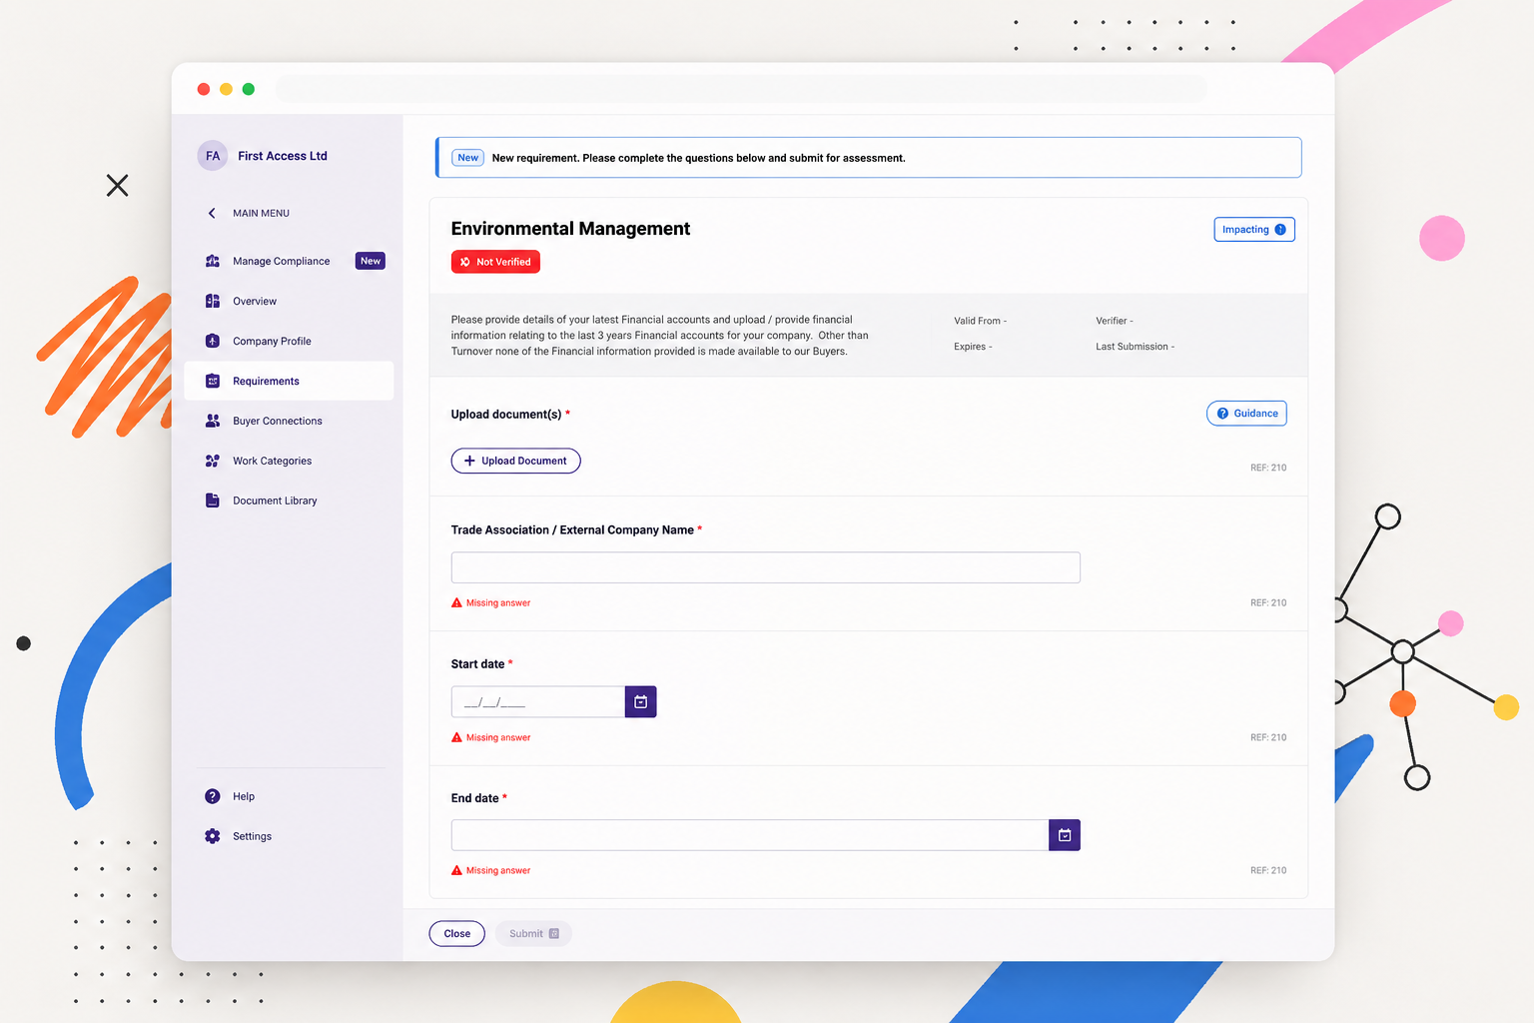The width and height of the screenshot is (1534, 1023).
Task: Click the Manage Compliance sidebar icon
Action: point(213,261)
